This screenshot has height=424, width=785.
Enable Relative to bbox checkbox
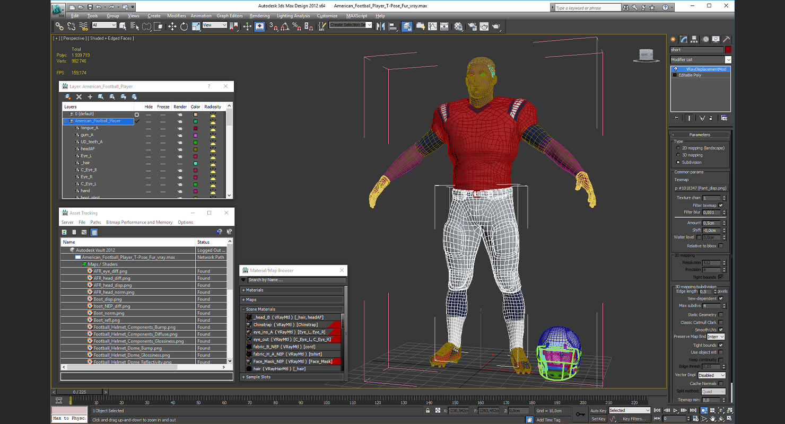[721, 246]
